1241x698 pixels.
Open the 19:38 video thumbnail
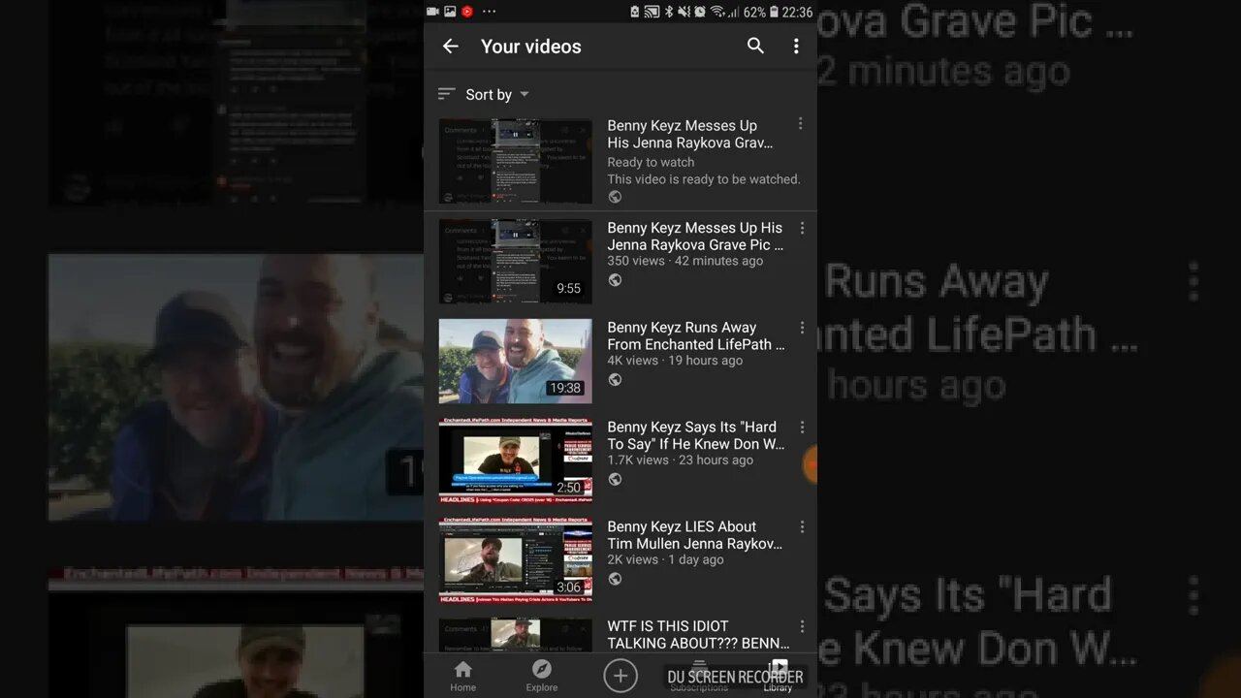[515, 362]
